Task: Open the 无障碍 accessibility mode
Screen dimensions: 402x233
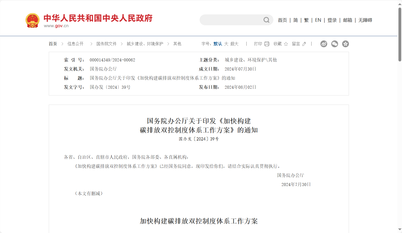Action: 365,20
